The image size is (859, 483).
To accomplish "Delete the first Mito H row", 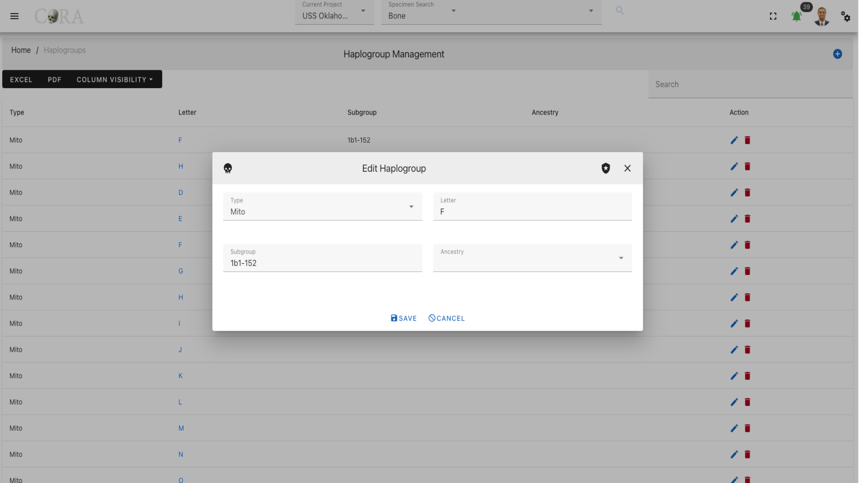I will coord(747,166).
